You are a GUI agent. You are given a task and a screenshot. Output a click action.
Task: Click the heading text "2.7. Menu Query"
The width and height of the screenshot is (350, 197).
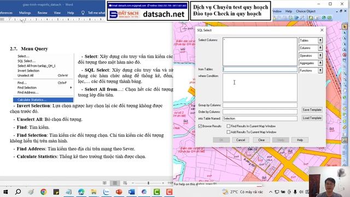point(29,49)
